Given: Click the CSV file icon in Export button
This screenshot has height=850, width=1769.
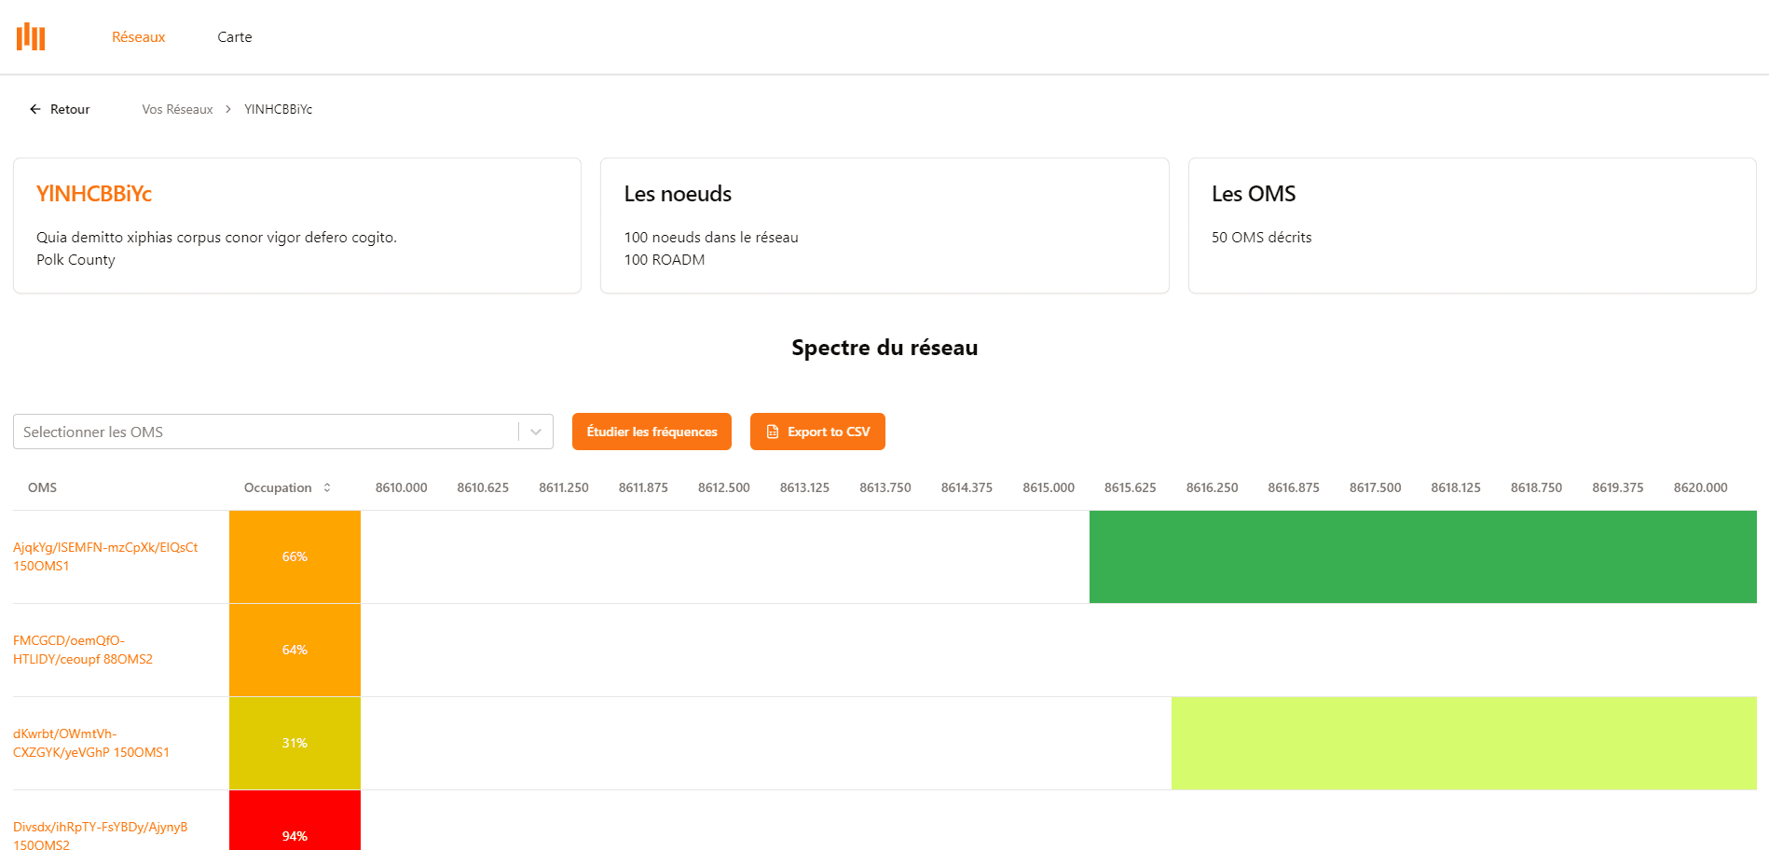Looking at the screenshot, I should 772,432.
